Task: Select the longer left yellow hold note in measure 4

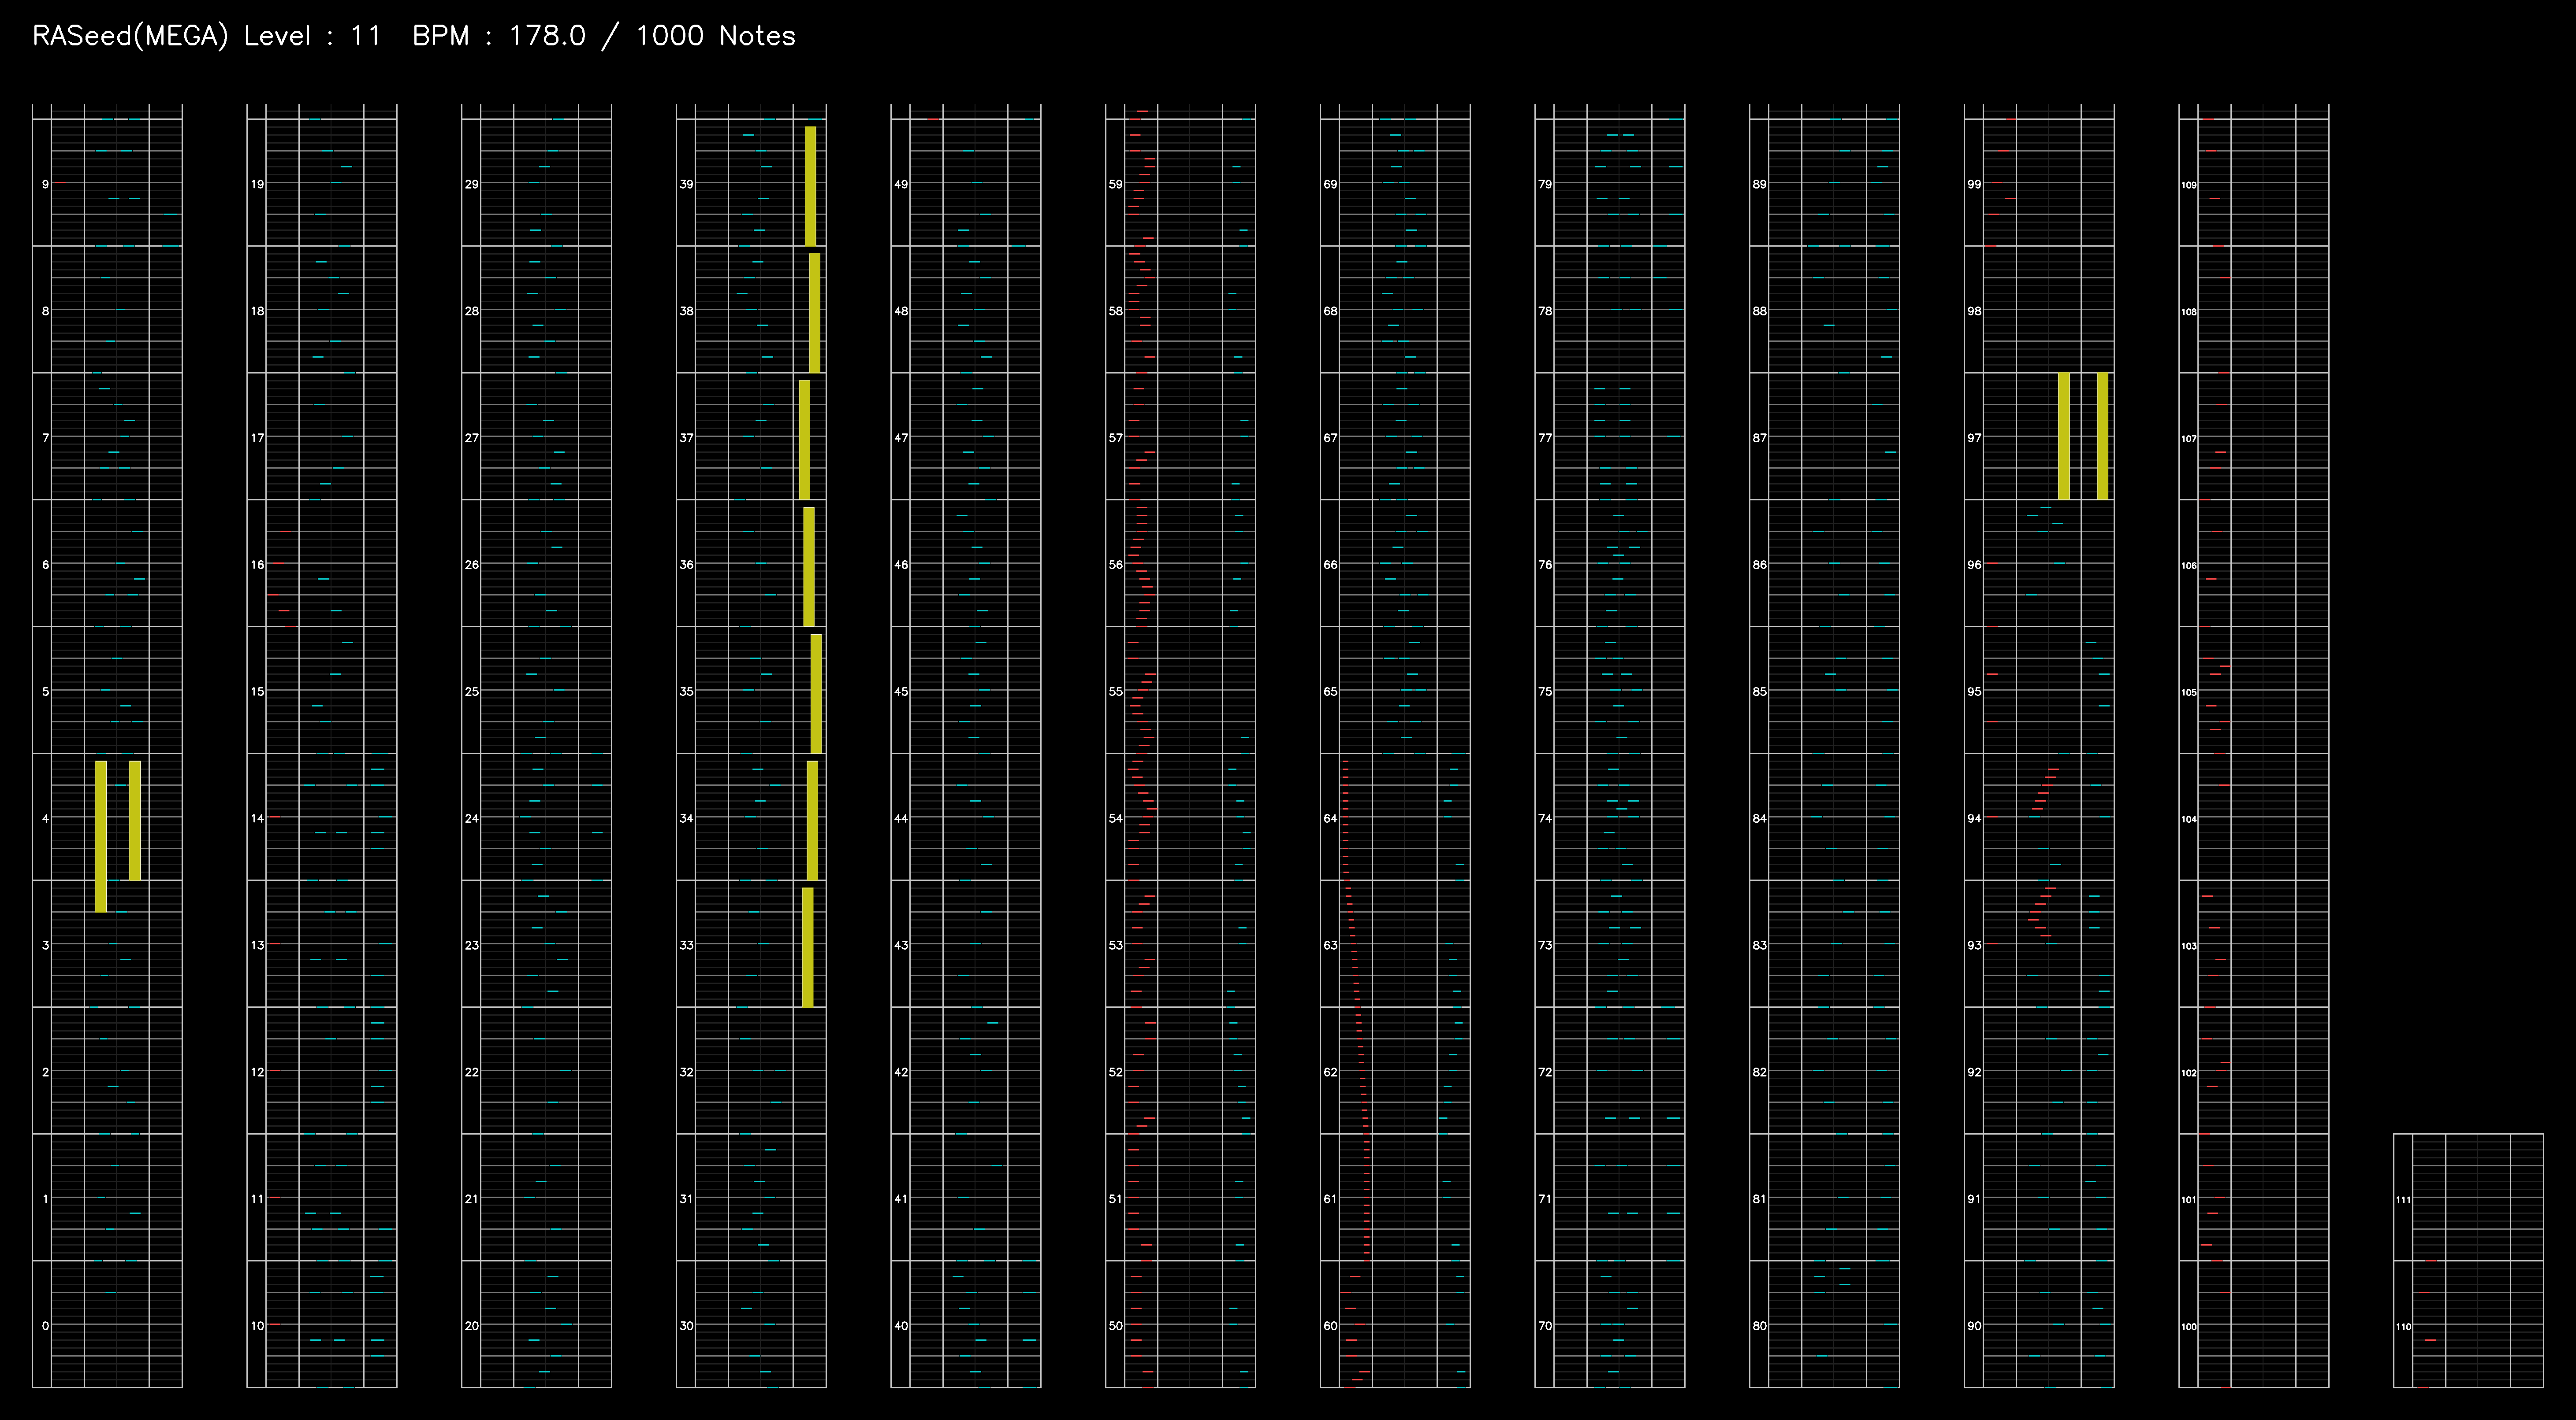Action: (101, 836)
